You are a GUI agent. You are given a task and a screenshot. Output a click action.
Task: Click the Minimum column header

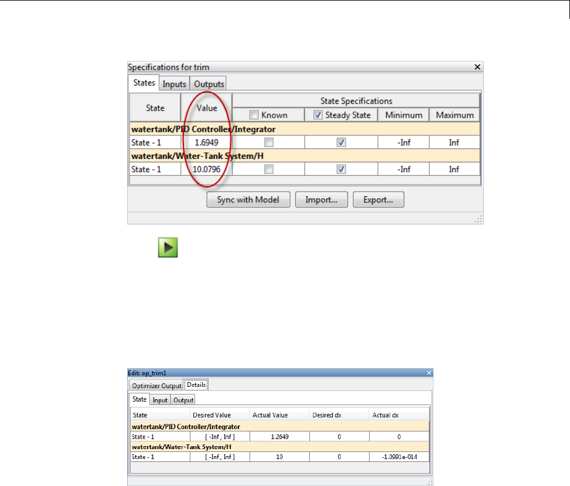coord(404,115)
